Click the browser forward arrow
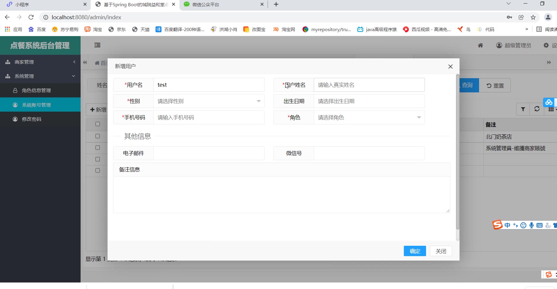 tap(19, 17)
